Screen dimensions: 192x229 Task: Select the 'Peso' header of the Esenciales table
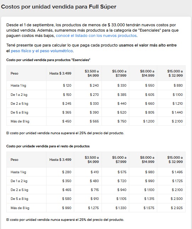tap(15, 73)
